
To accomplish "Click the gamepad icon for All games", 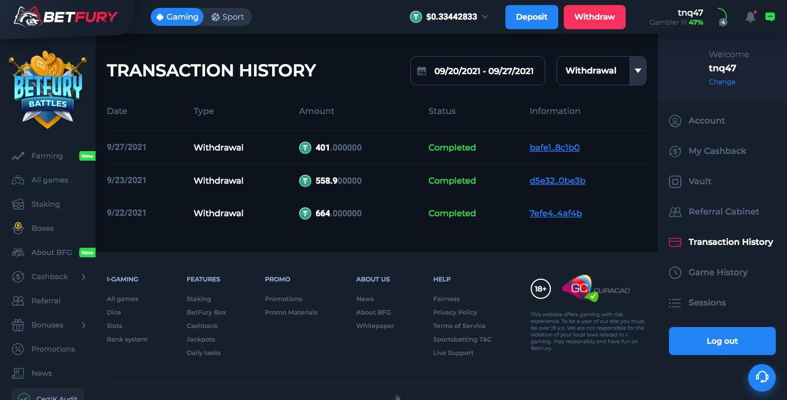I will [x=18, y=180].
